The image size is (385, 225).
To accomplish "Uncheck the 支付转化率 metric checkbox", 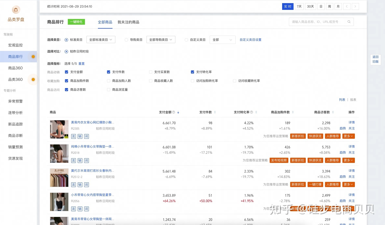I will click(x=192, y=72).
